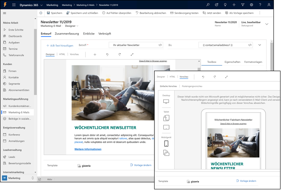Screen dimensions: 283x191
Task: Click Vorlage ändern in preview window
Action: [246, 181]
